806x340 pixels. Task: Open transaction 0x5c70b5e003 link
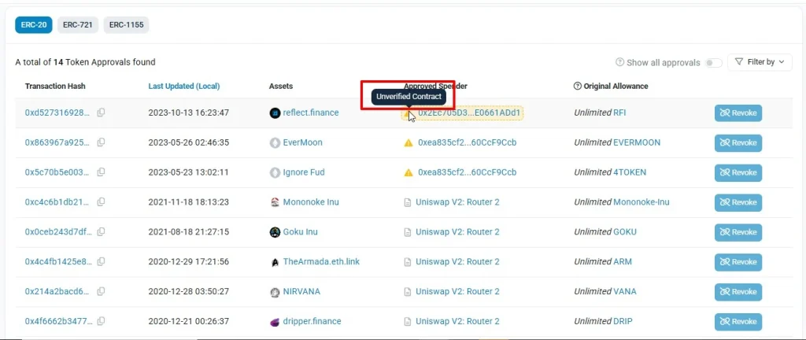pyautogui.click(x=58, y=172)
